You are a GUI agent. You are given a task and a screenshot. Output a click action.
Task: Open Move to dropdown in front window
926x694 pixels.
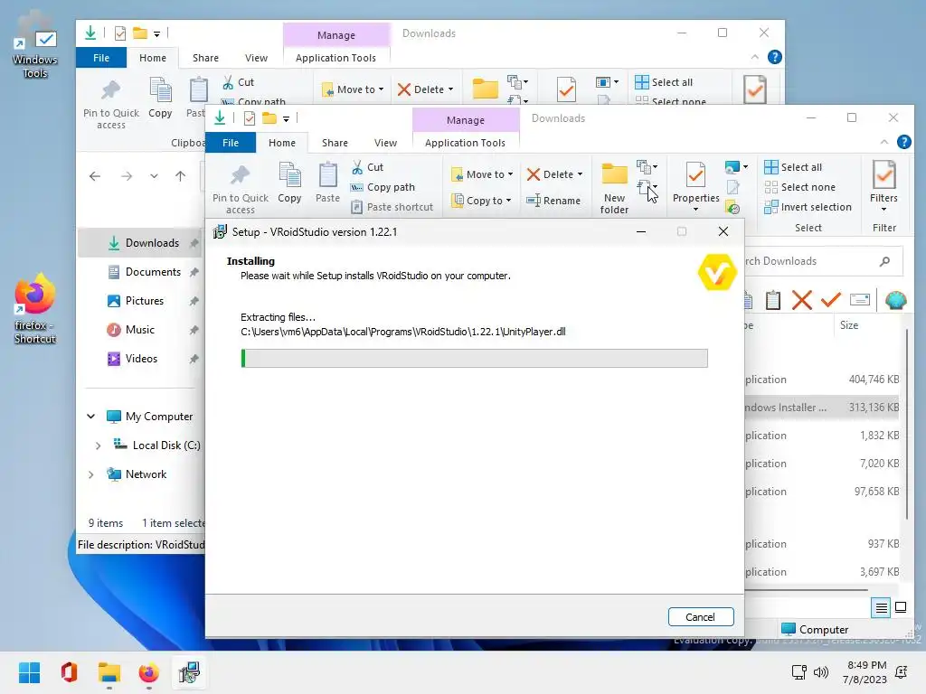pyautogui.click(x=482, y=174)
